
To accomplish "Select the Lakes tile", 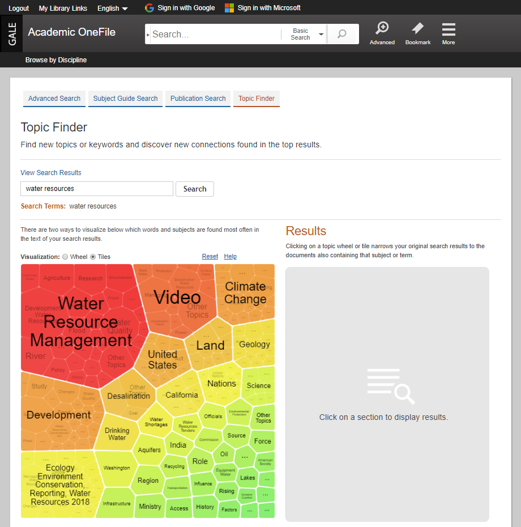I will click(x=247, y=478).
